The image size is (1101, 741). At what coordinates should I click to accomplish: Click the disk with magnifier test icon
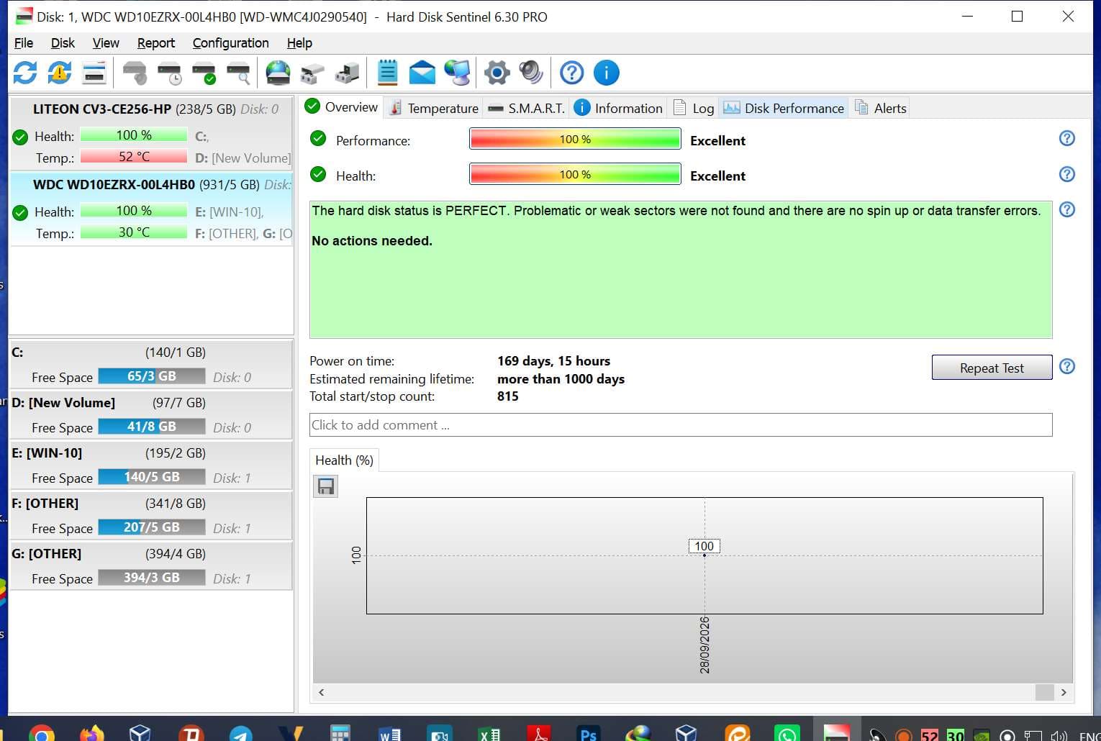coord(238,73)
